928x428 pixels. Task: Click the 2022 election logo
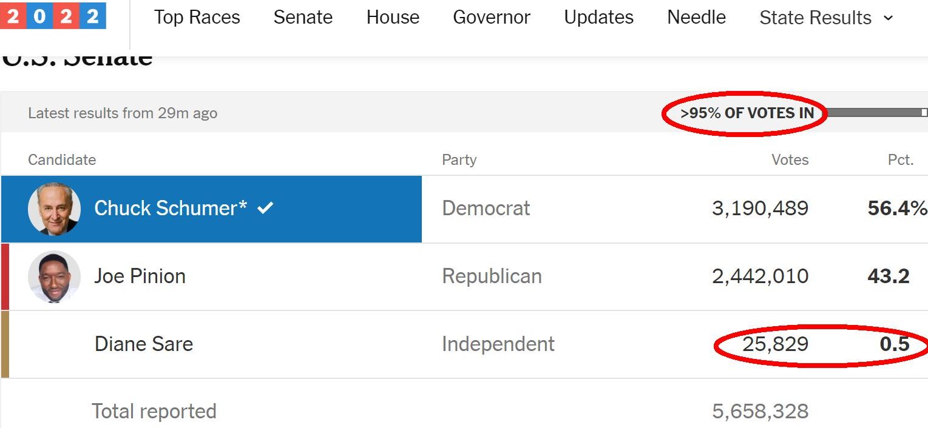click(x=53, y=16)
